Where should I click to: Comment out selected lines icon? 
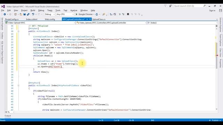[120, 14]
